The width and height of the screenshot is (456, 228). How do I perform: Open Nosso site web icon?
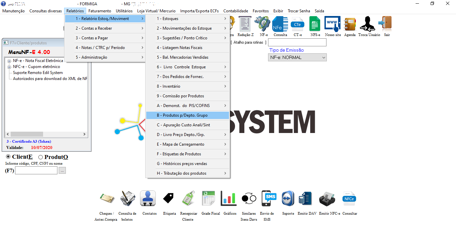[x=332, y=25]
